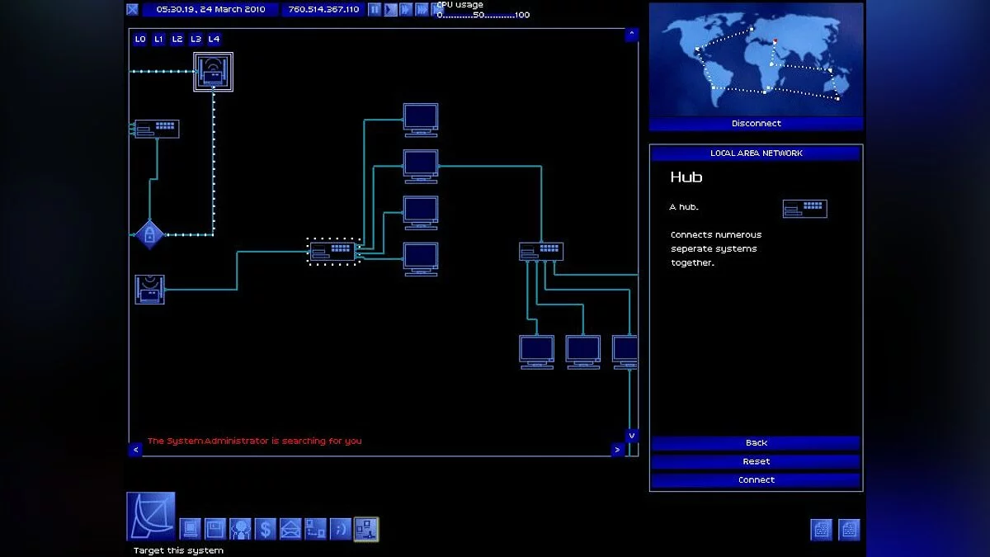Open the email envelope icon
The width and height of the screenshot is (990, 557).
[x=290, y=529]
